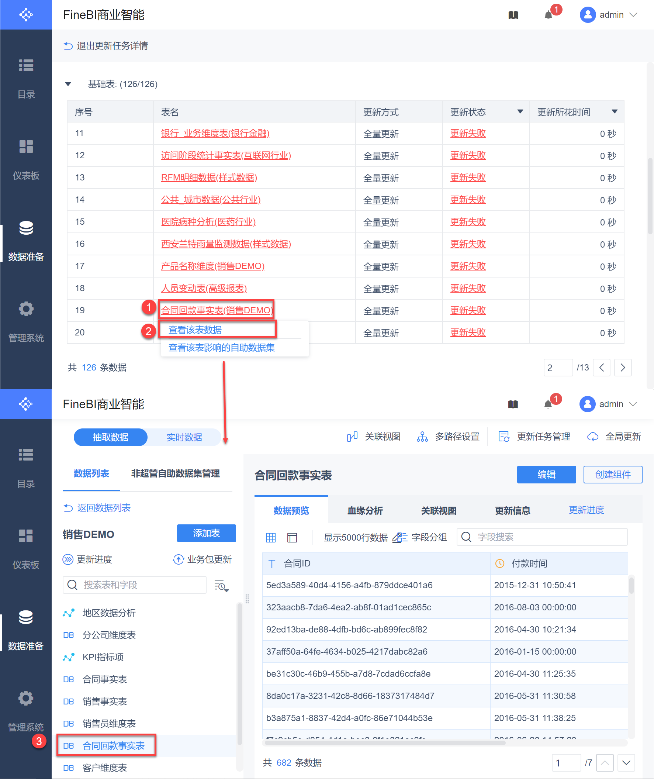Click 返回数据列表 link
Screen dimensions: 654x779
[97, 507]
